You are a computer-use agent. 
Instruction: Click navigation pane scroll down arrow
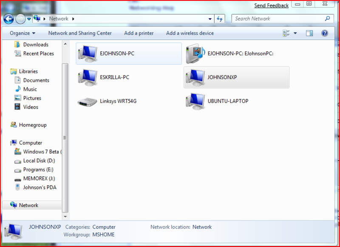click(65, 217)
